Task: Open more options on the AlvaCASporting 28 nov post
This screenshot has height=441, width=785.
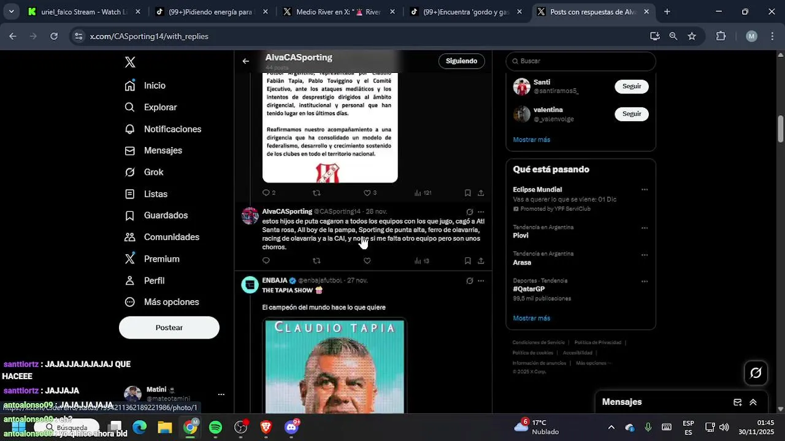Action: (481, 212)
